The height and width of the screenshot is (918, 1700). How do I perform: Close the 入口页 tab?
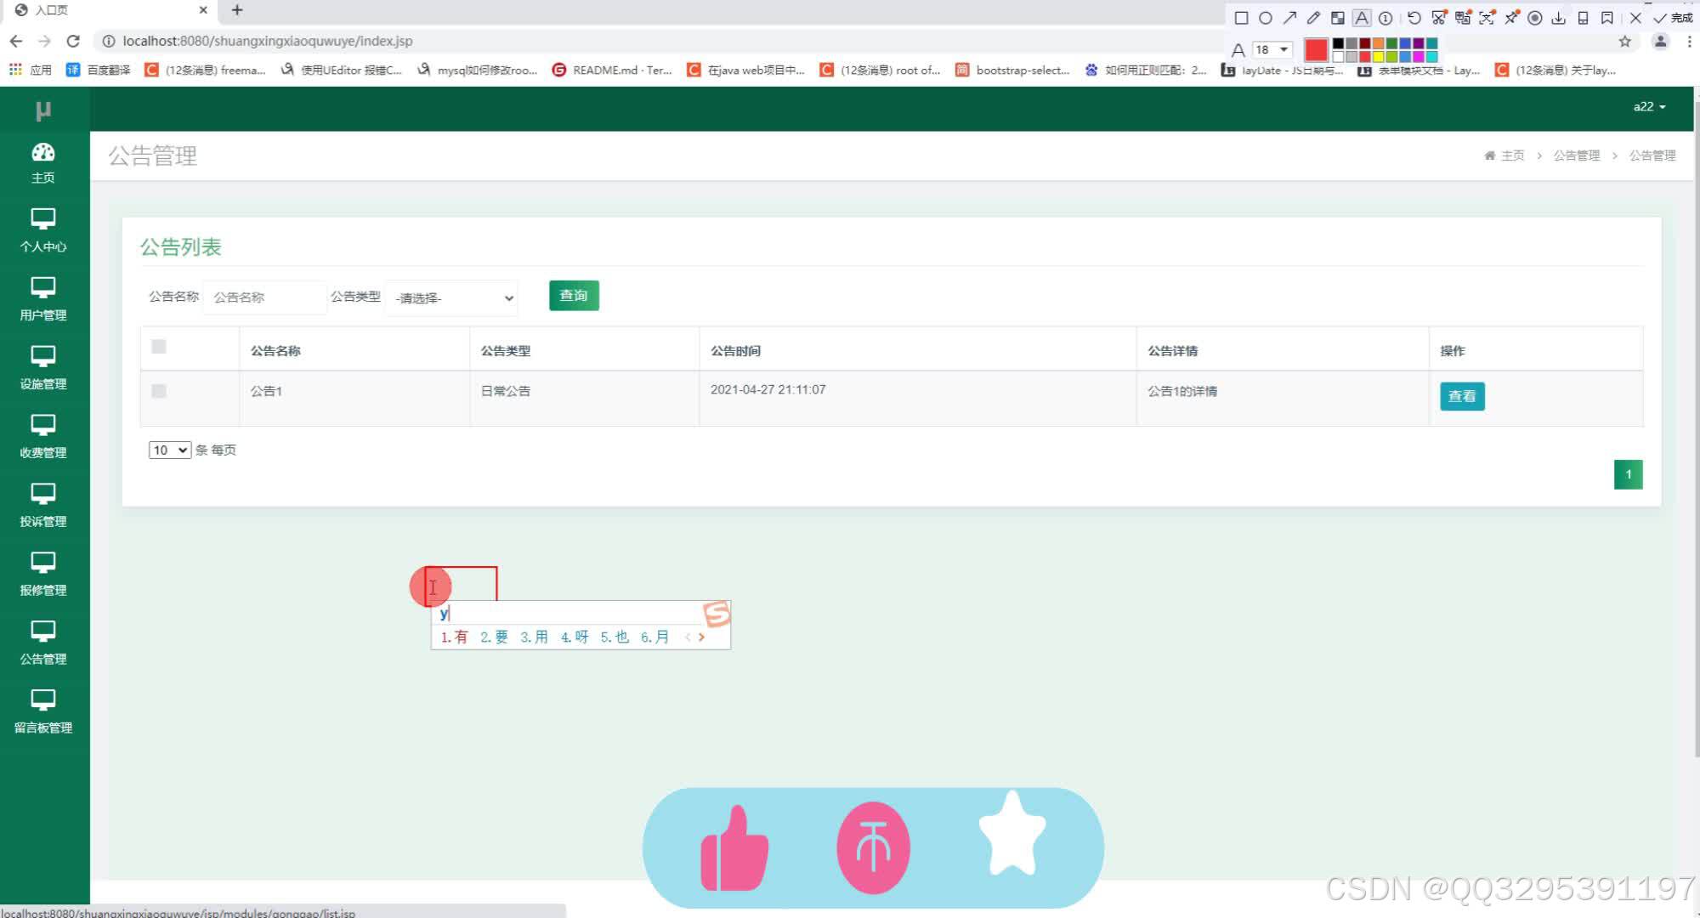pos(203,10)
